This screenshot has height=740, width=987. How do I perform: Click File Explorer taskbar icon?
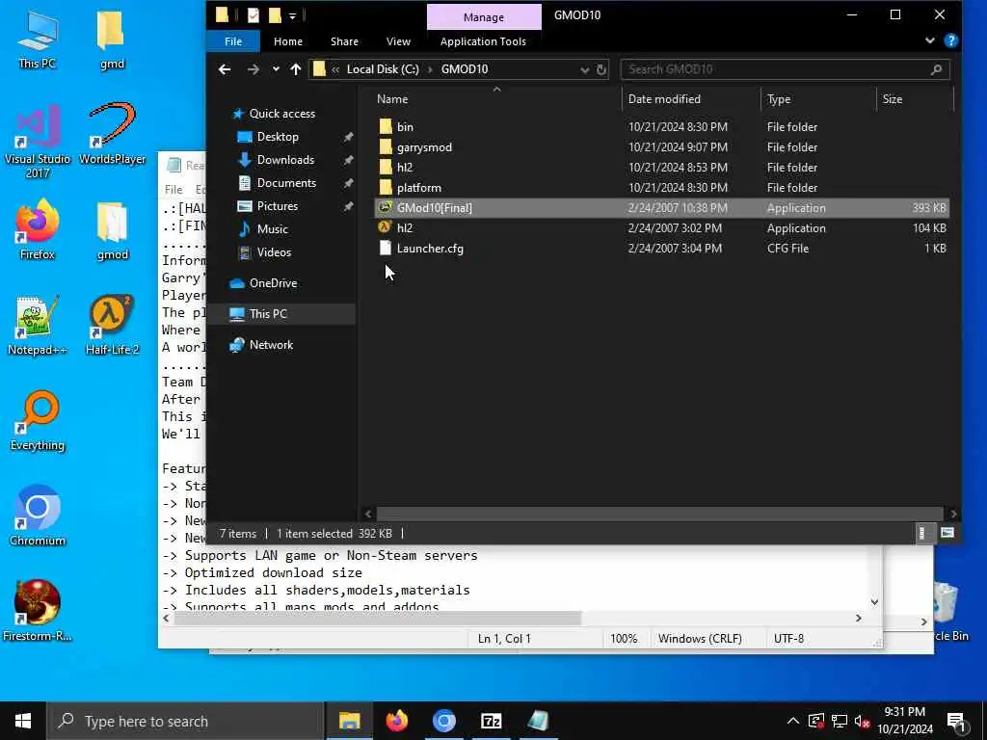[x=349, y=721]
